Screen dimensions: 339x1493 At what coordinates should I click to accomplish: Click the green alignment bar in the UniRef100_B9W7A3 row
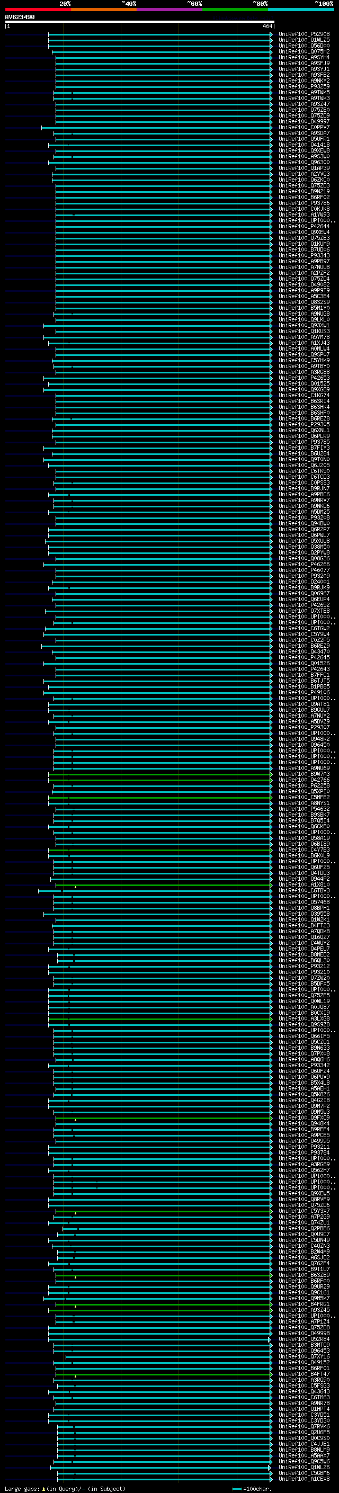coord(160,774)
